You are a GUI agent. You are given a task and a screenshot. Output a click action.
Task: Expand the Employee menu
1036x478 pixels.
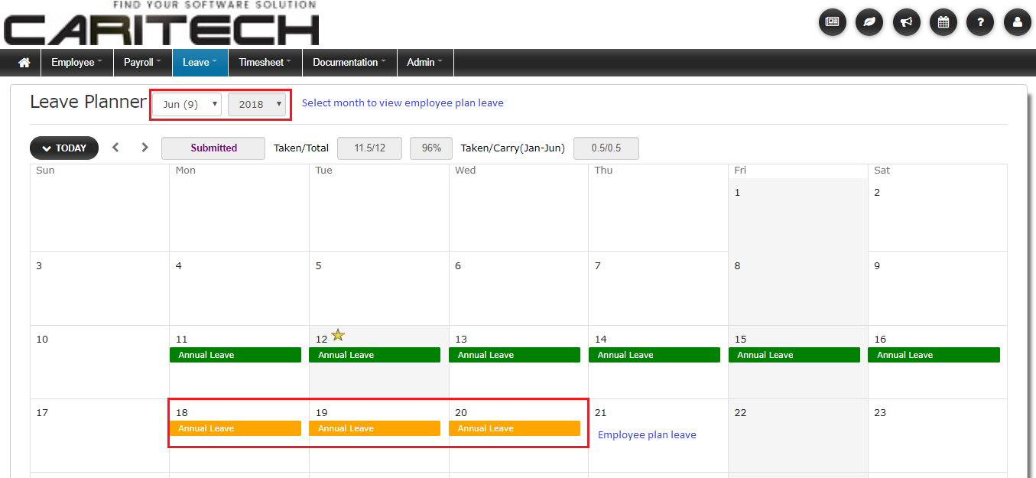coord(76,63)
